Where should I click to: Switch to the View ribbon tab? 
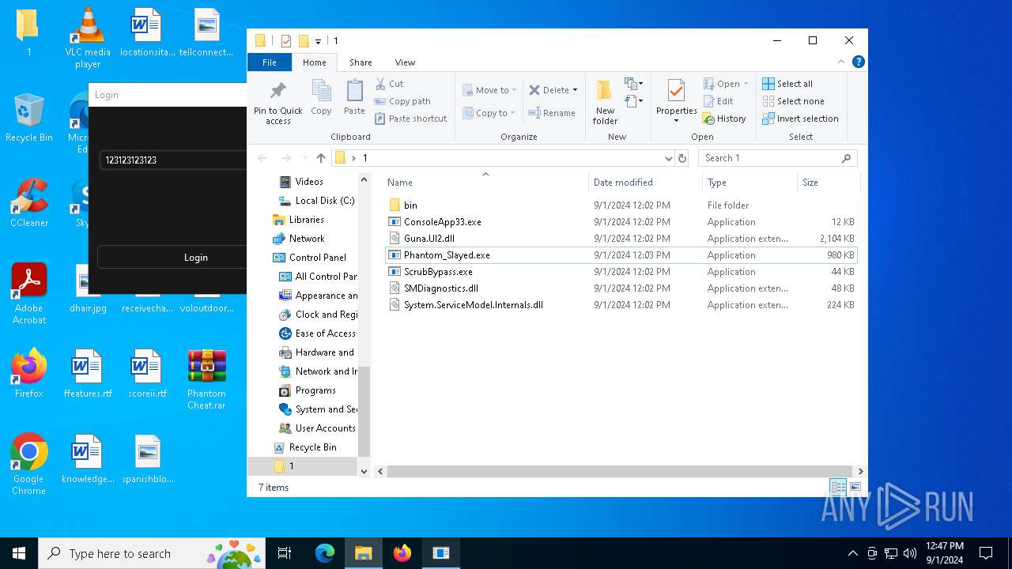pos(405,62)
